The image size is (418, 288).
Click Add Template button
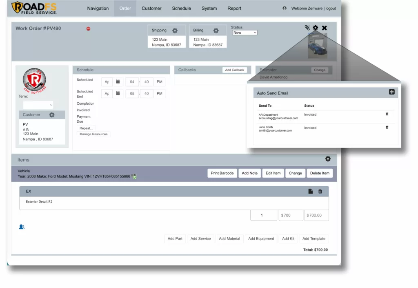[314, 239]
